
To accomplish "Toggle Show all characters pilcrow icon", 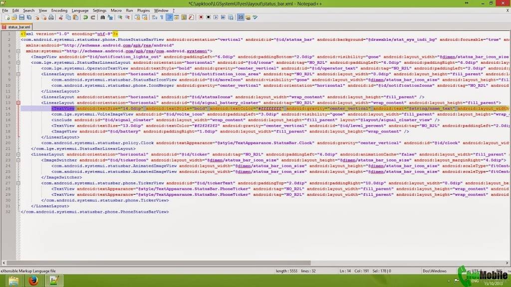I will point(162,17).
